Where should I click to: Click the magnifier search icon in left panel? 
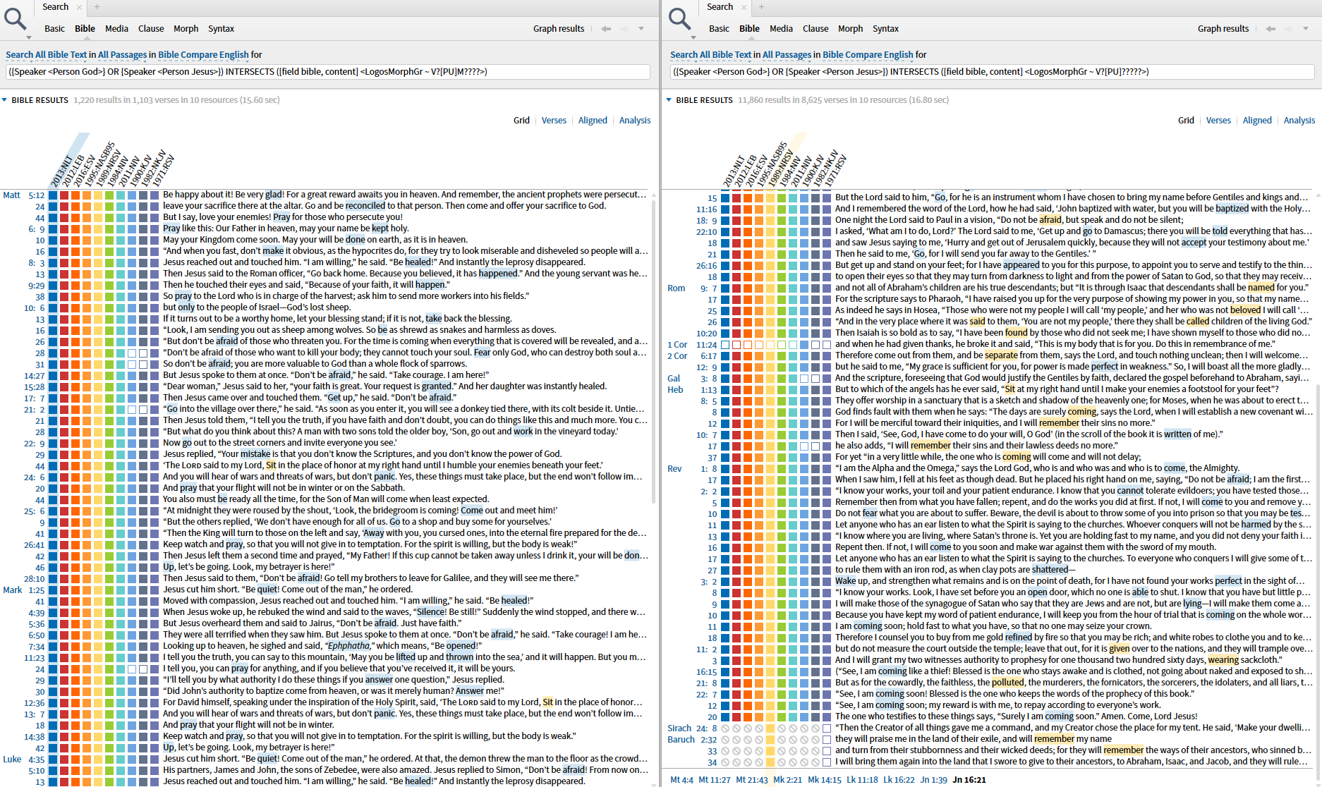16,19
